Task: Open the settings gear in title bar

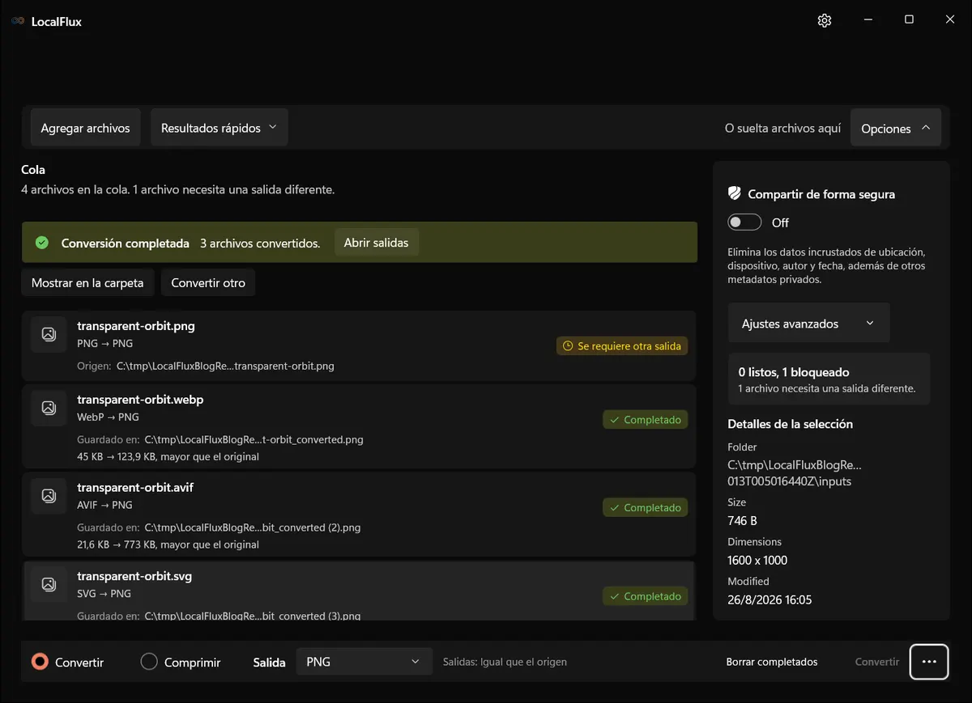Action: (825, 21)
